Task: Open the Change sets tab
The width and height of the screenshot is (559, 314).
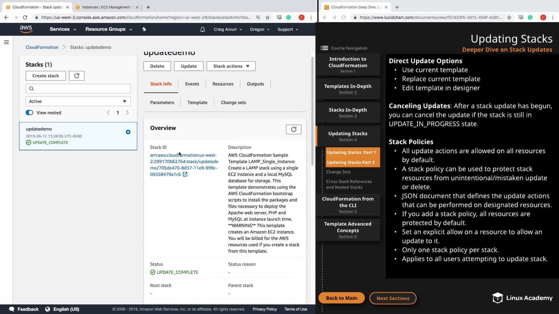Action: click(x=233, y=102)
